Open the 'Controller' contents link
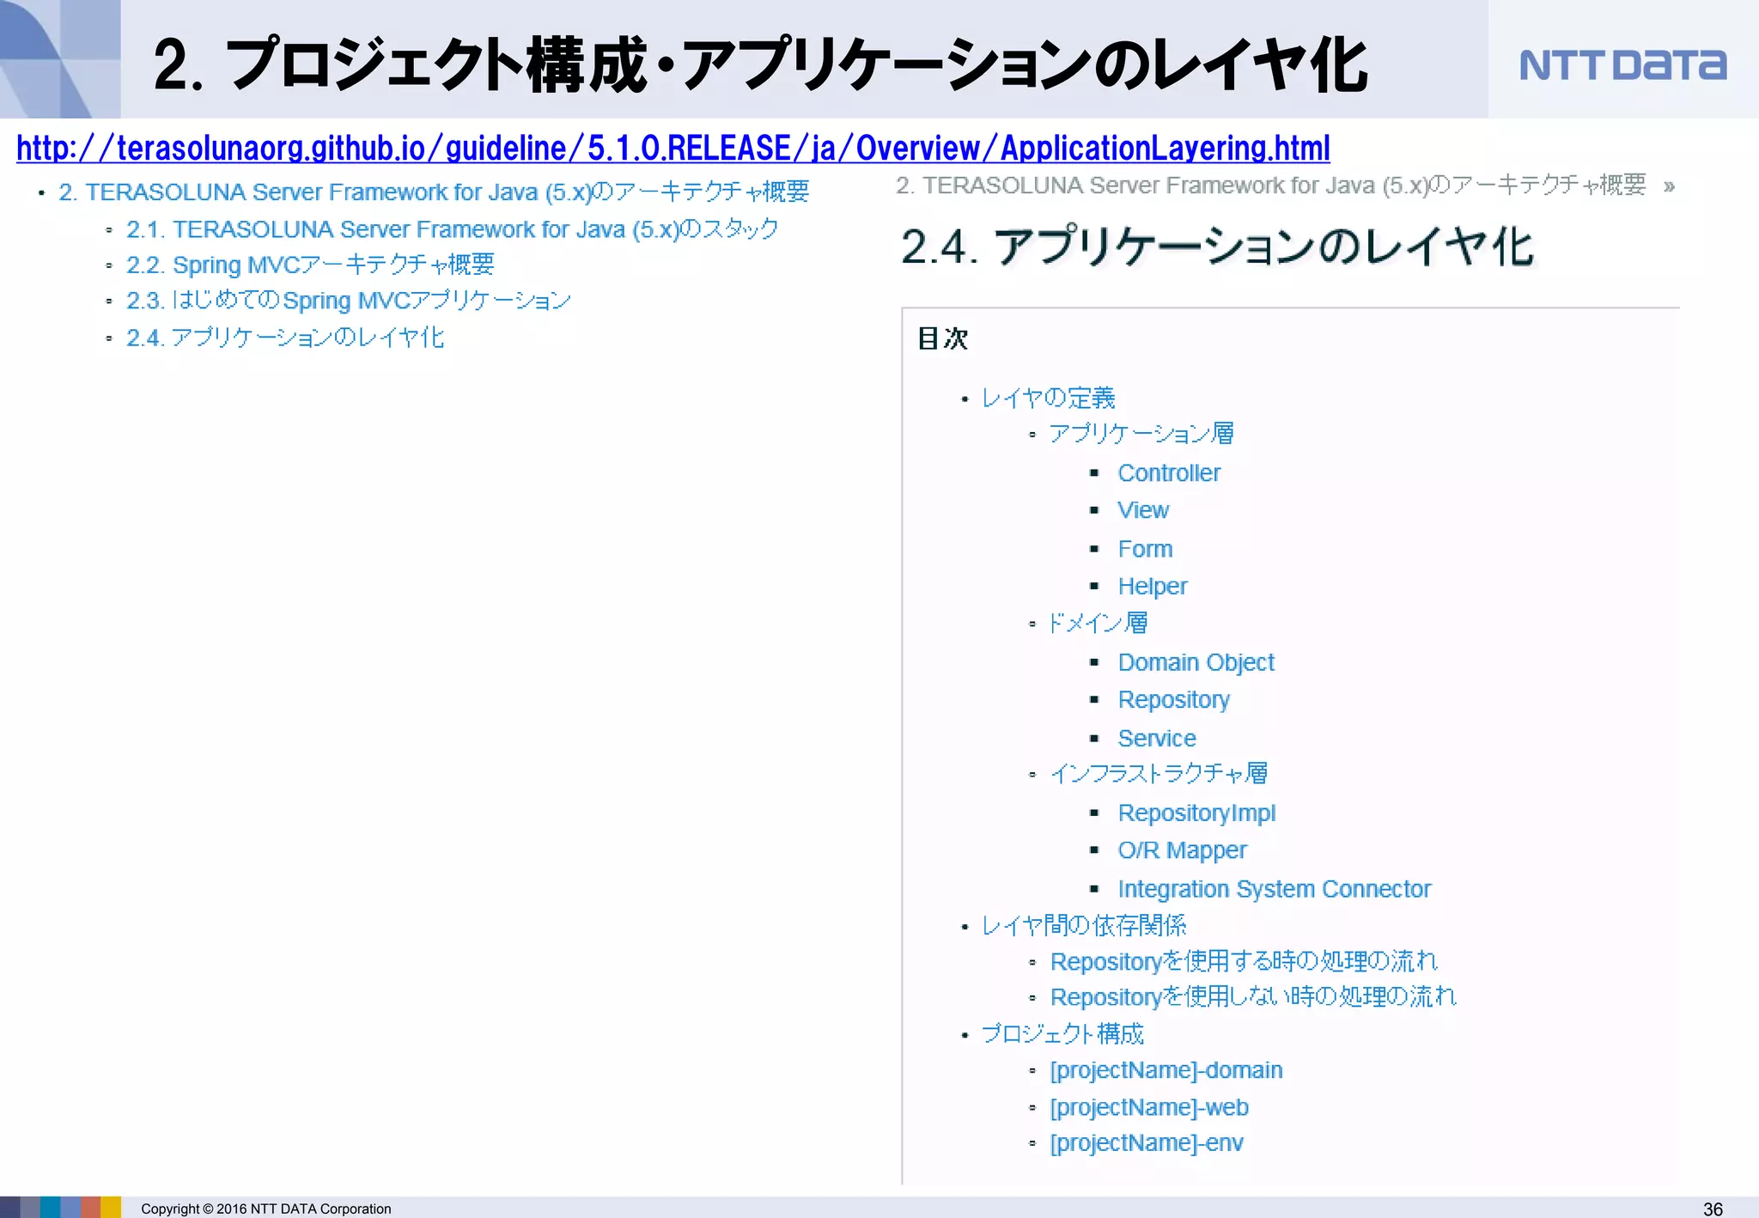The image size is (1759, 1218). (1169, 473)
